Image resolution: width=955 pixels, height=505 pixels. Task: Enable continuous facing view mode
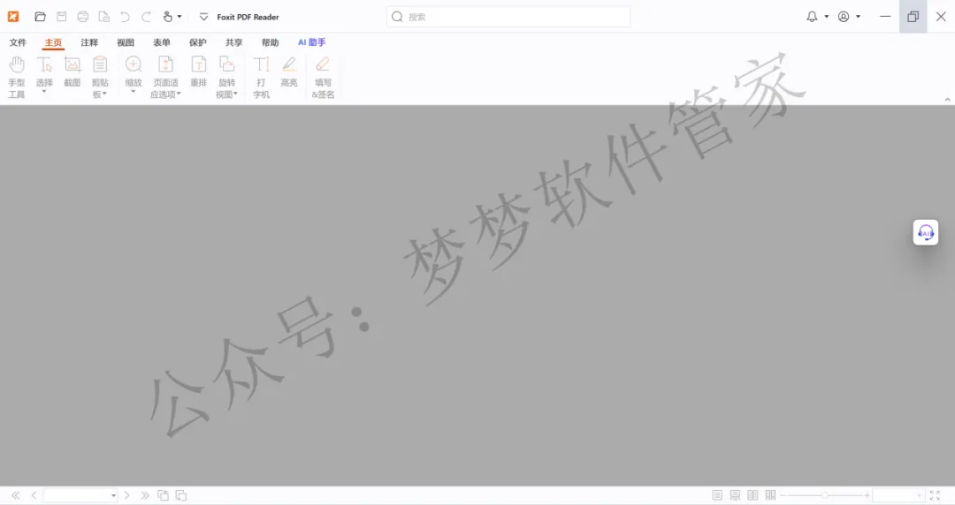coord(770,495)
